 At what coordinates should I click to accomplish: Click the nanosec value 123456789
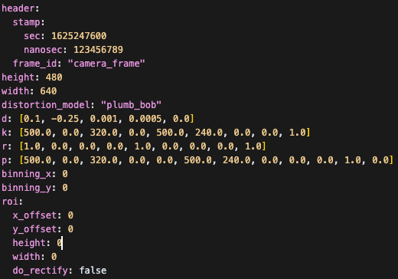point(98,50)
